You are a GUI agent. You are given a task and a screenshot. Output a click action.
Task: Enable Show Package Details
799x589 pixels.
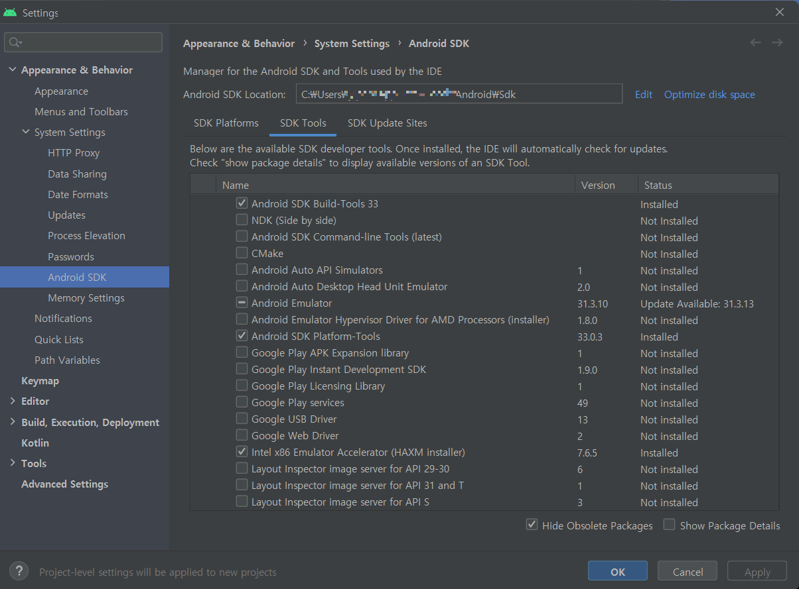tap(669, 525)
